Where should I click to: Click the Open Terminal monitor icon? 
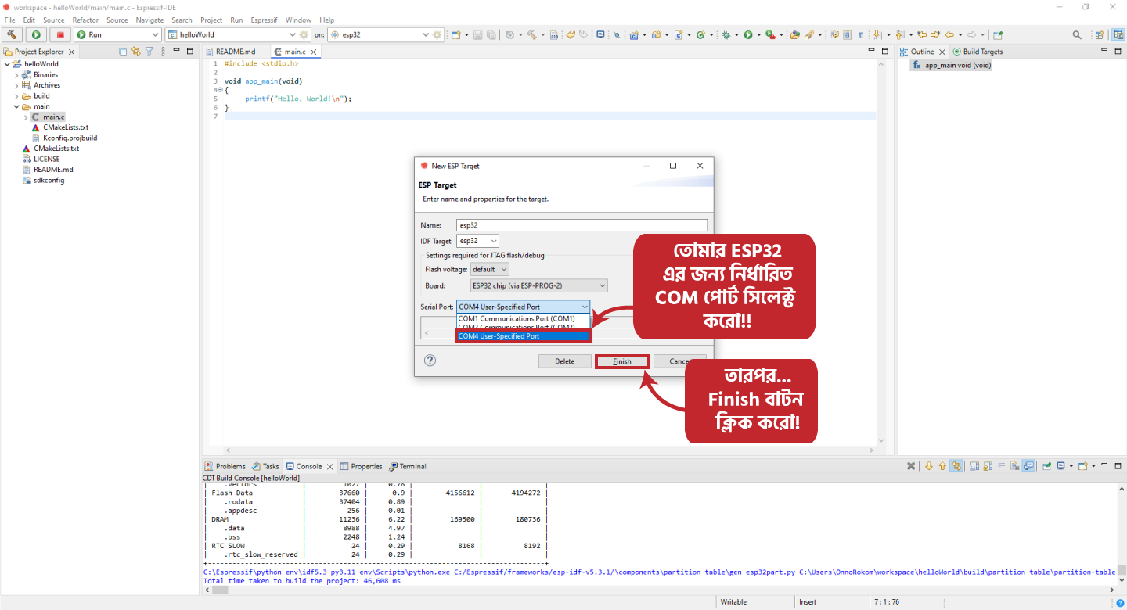(600, 34)
